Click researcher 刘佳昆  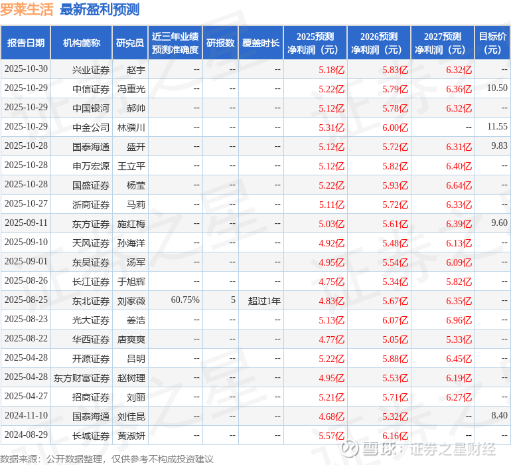click(x=131, y=417)
